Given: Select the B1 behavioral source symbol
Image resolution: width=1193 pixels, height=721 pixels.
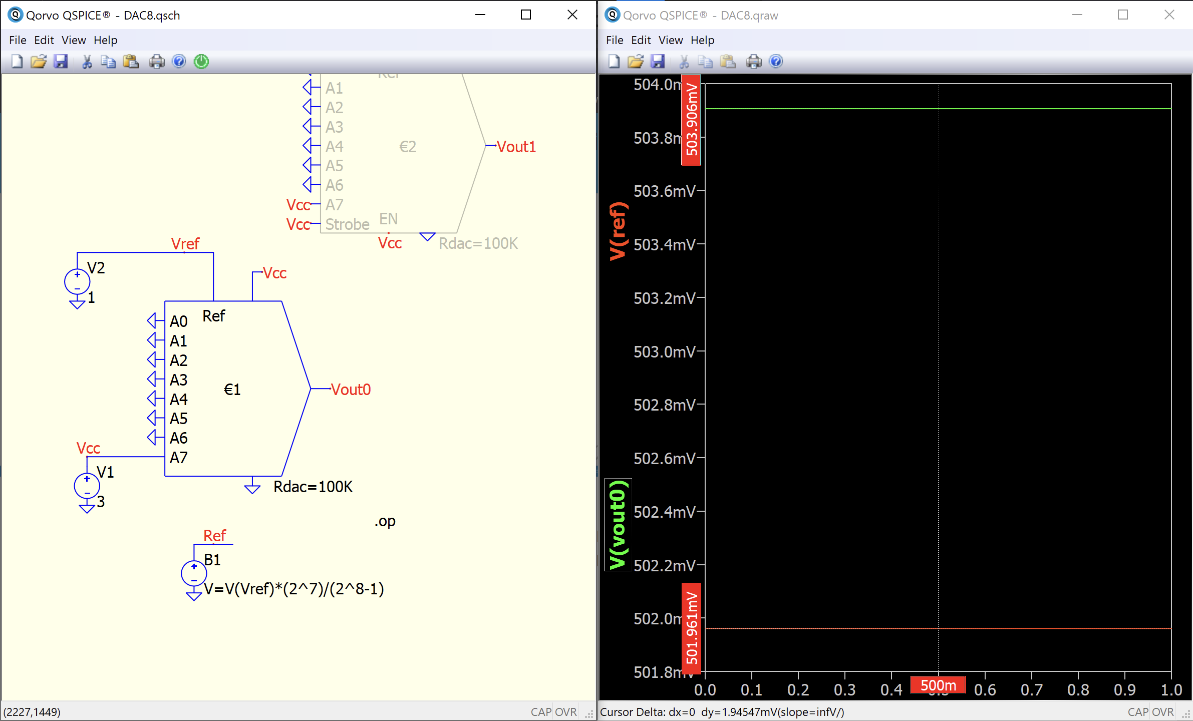Looking at the screenshot, I should [x=194, y=573].
